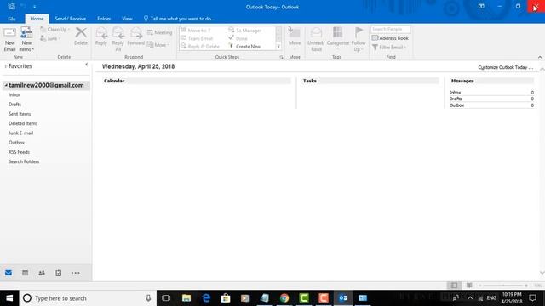
Task: Open the RSS Feeds folder
Action: pos(19,152)
